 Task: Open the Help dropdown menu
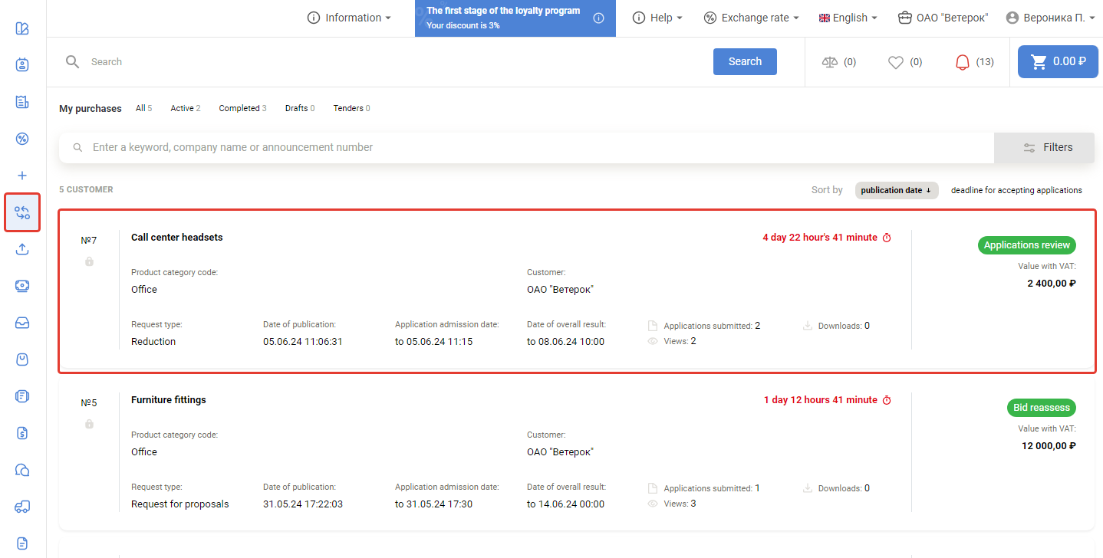coord(657,18)
